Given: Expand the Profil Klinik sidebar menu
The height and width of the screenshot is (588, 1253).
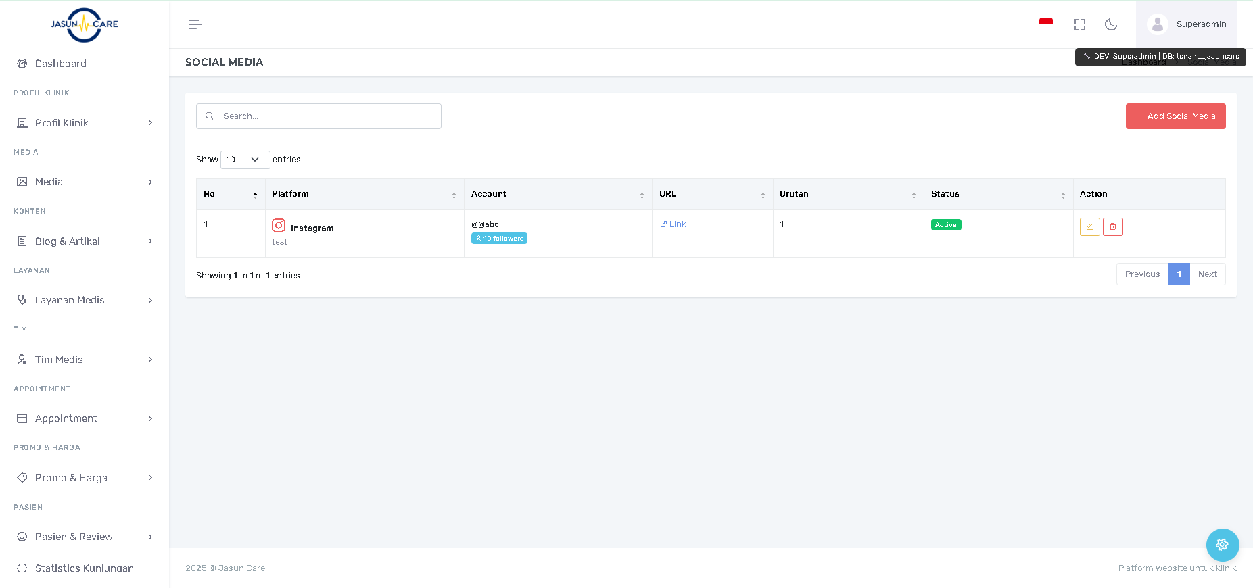Looking at the screenshot, I should (x=85, y=123).
